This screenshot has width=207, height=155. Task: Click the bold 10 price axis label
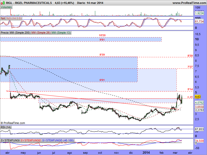click(x=197, y=39)
